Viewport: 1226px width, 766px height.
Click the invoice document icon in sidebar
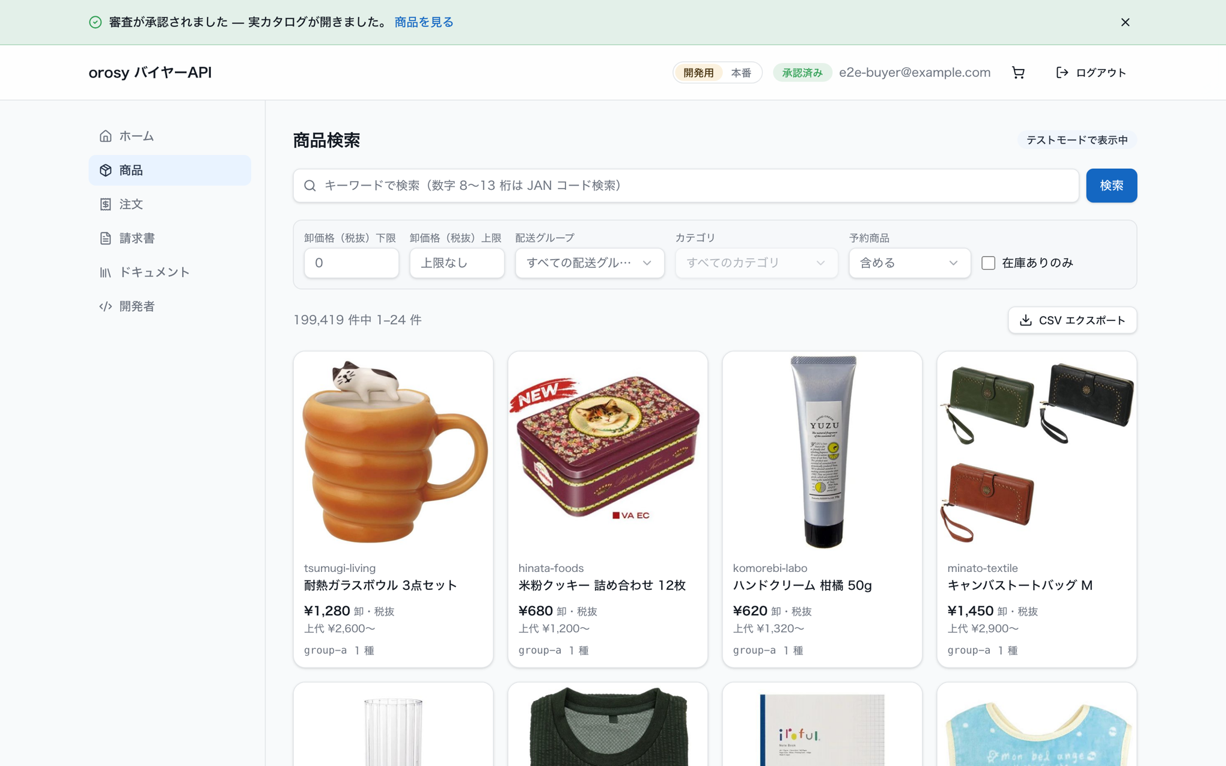(106, 239)
